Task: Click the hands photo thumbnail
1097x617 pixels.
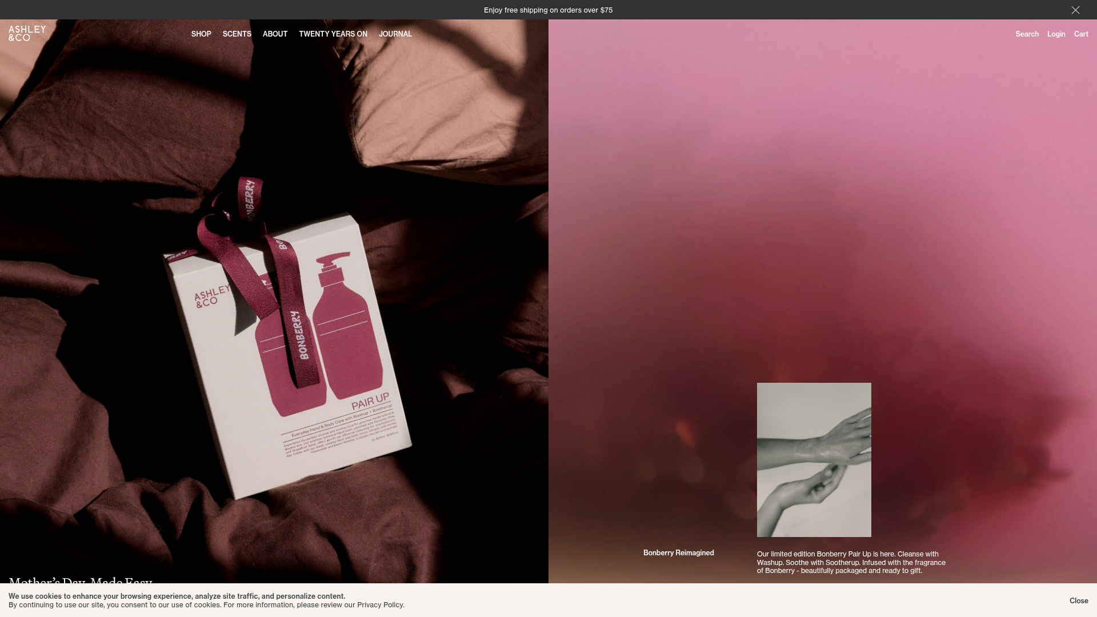Action: [x=814, y=459]
